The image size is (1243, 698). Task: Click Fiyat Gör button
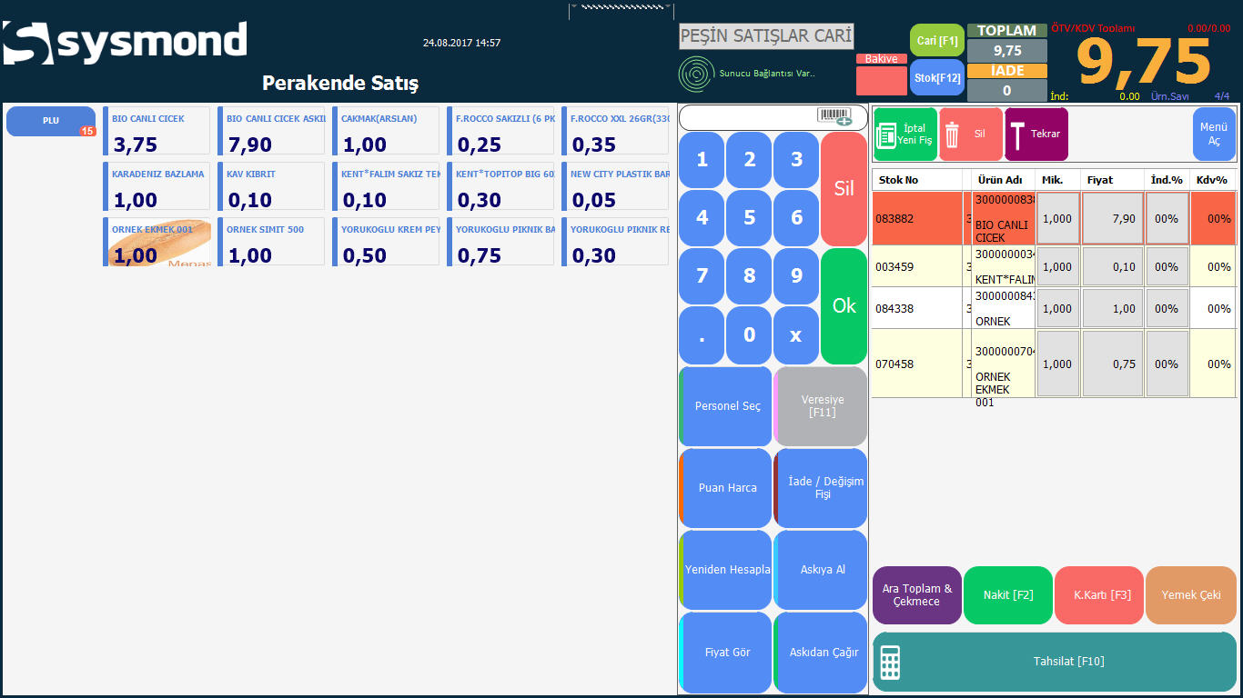point(726,653)
